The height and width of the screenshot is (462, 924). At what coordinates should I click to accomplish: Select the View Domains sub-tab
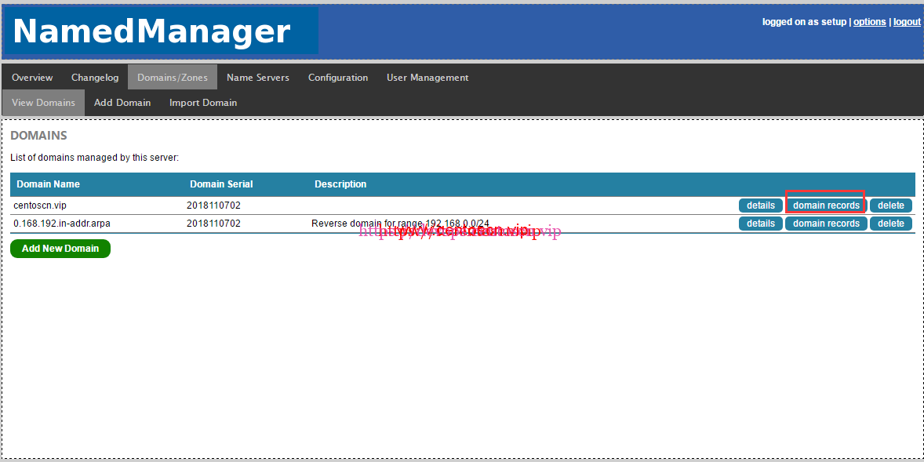pyautogui.click(x=43, y=103)
